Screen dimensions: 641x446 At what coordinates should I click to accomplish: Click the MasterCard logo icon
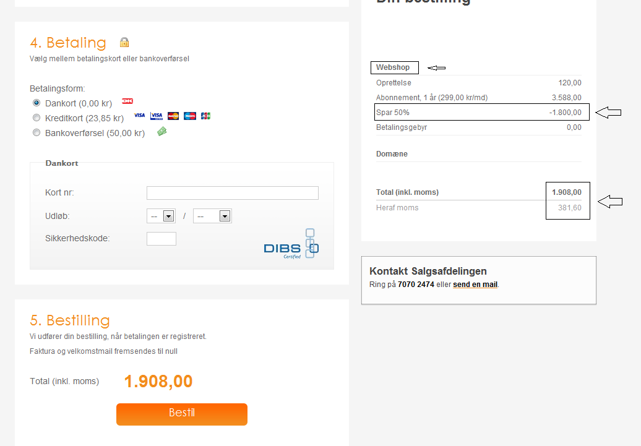pos(173,116)
